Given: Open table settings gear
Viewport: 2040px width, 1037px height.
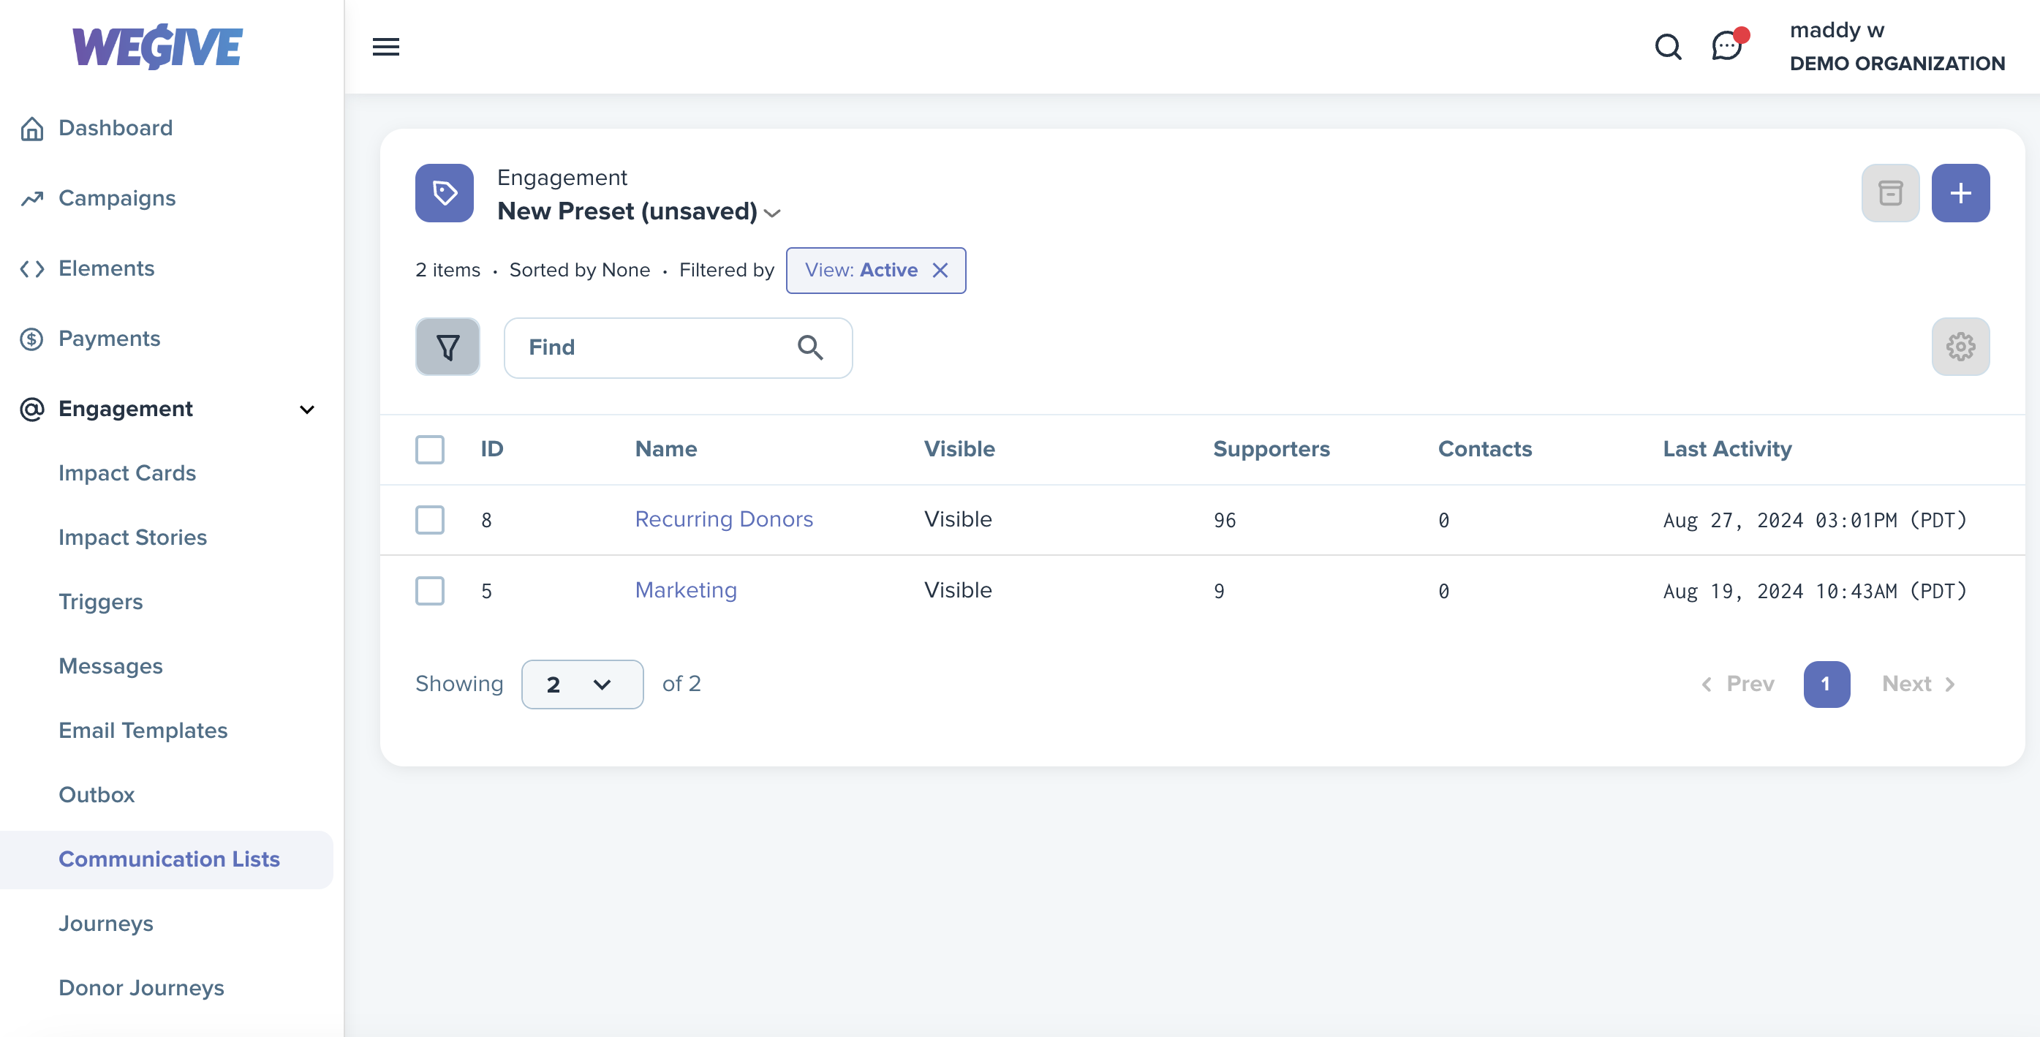Looking at the screenshot, I should (1960, 347).
